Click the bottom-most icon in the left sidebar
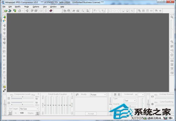 (x=4, y=90)
